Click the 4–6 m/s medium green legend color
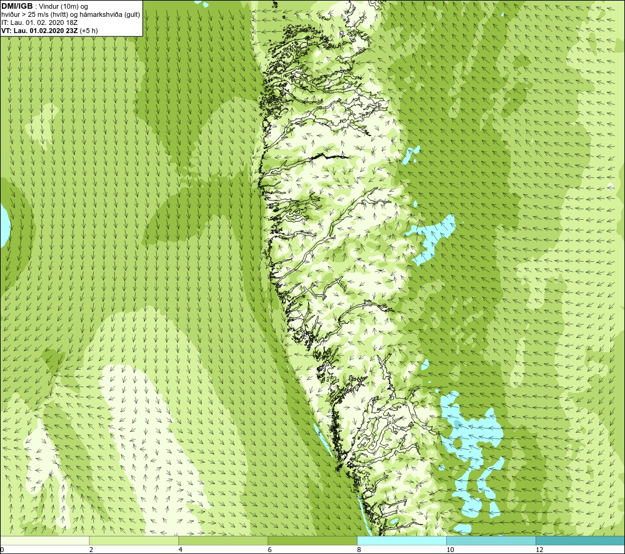 [223, 540]
